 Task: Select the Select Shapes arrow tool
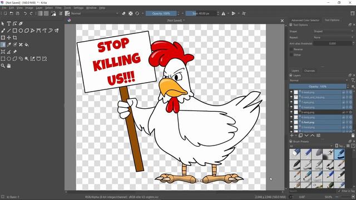pos(3,23)
